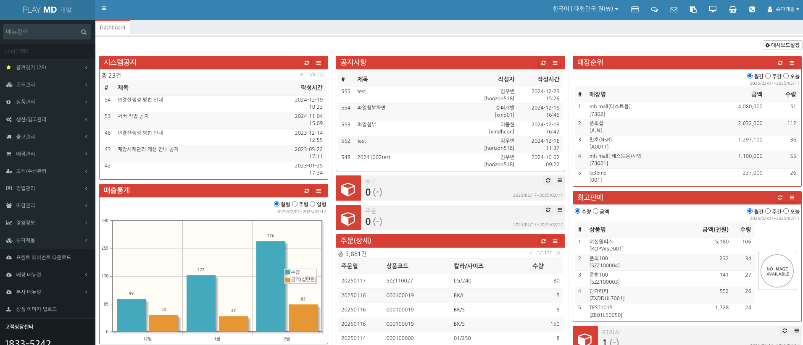The width and height of the screenshot is (803, 345).
Task: Select 주별 radio in 매출통계
Action: 295,204
